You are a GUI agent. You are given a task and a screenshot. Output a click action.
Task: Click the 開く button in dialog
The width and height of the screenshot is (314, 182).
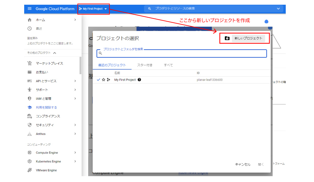point(261,164)
